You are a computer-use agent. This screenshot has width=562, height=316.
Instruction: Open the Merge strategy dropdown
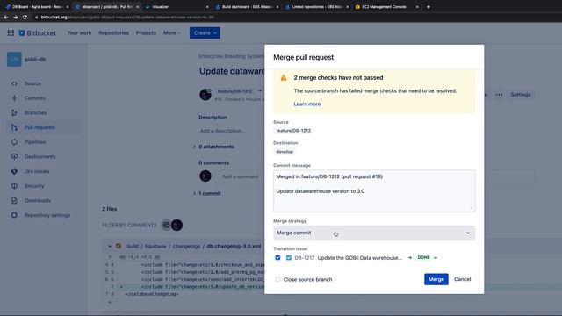point(374,233)
